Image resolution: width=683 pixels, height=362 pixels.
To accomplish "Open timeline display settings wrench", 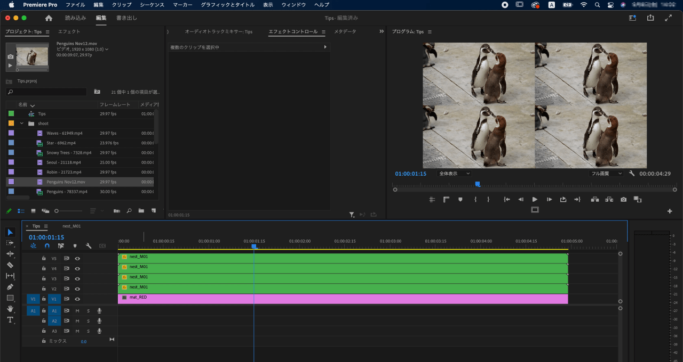I will 89,246.
